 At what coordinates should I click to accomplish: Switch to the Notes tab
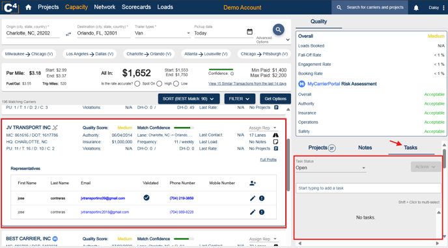[365, 148]
